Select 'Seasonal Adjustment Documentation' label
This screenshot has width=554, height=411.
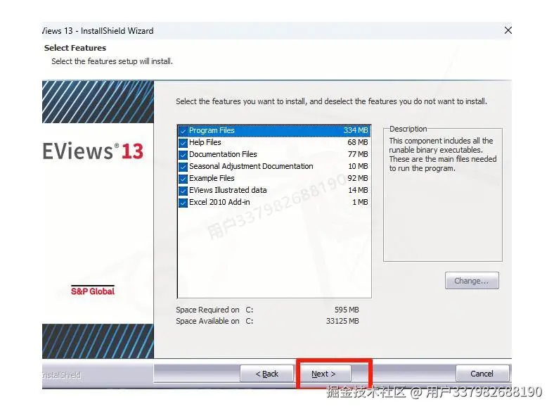click(251, 166)
